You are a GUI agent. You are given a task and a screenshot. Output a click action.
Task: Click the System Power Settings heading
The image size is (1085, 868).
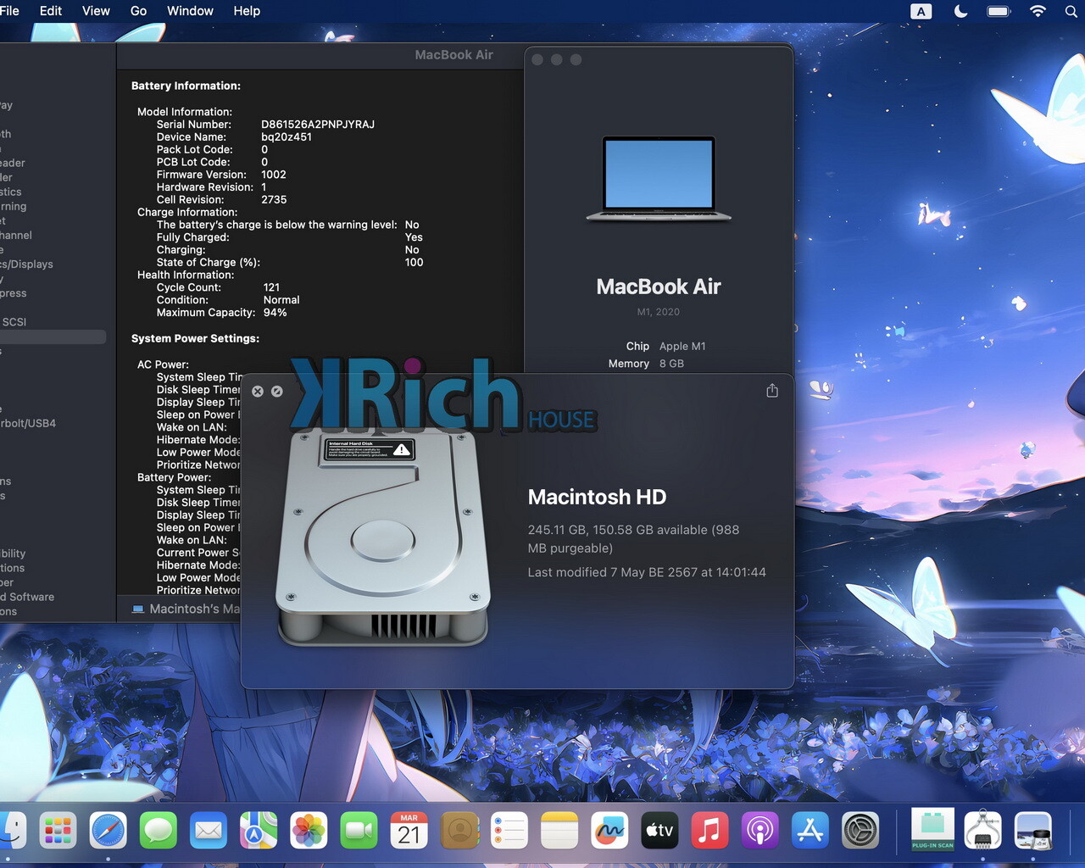coord(195,338)
